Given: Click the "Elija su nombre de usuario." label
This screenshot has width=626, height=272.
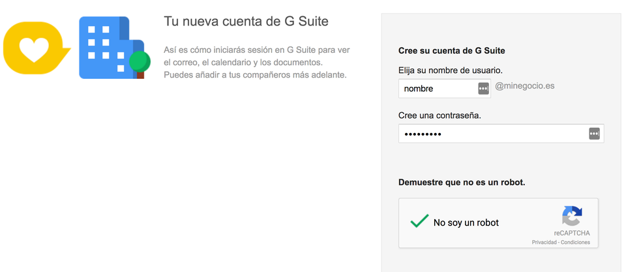Looking at the screenshot, I should tap(451, 70).
